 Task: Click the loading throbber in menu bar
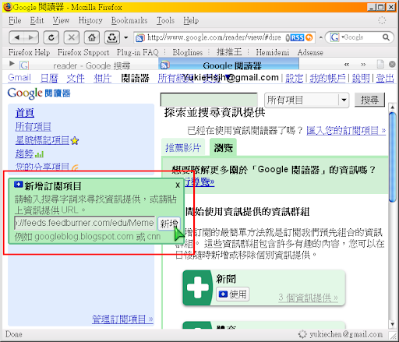click(x=382, y=20)
